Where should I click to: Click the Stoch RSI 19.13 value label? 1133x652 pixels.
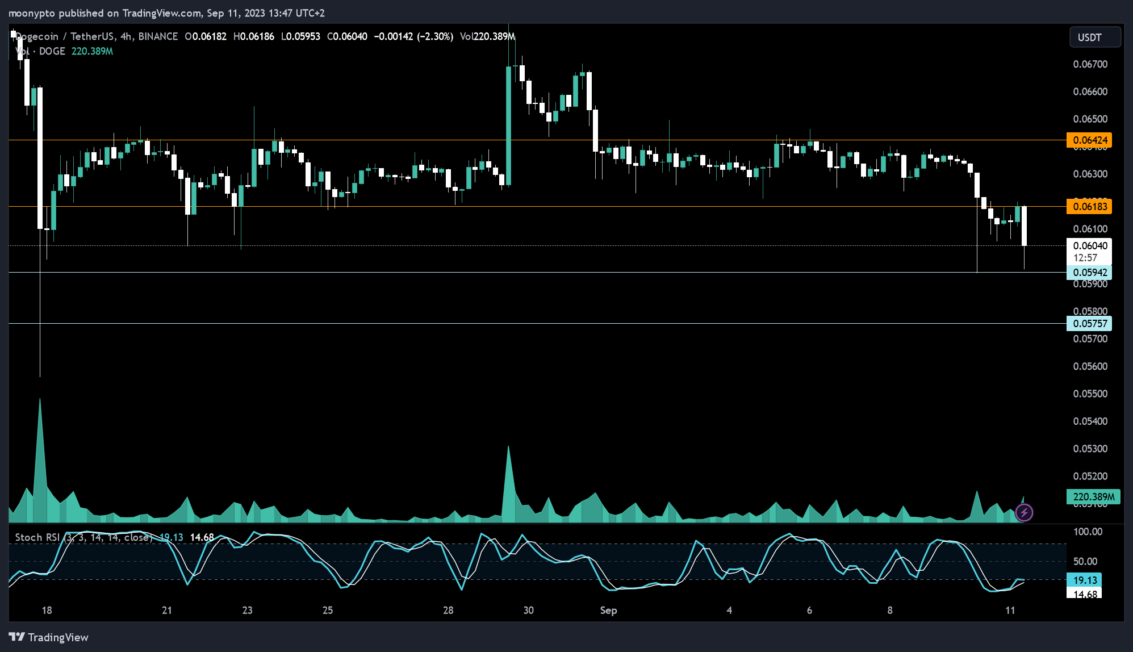1085,580
